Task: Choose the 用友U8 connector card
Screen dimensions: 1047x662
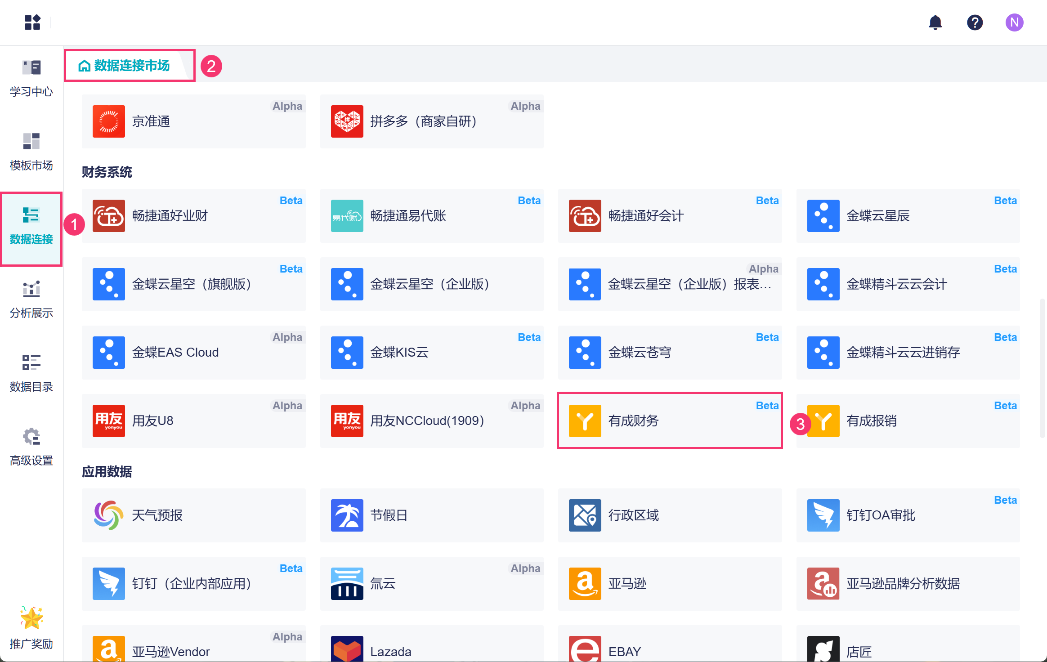Action: 194,420
